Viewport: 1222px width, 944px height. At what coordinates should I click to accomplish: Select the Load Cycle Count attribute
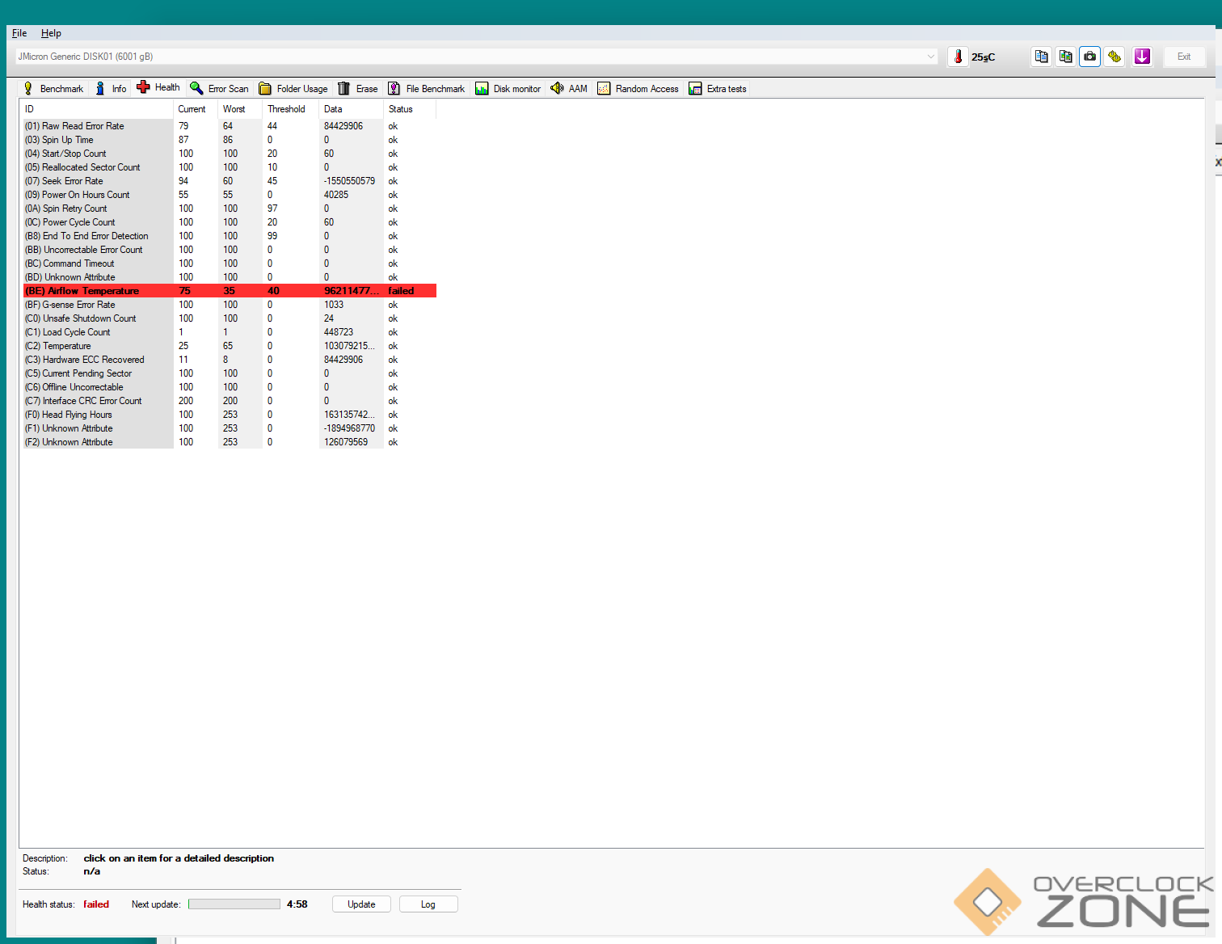point(230,332)
